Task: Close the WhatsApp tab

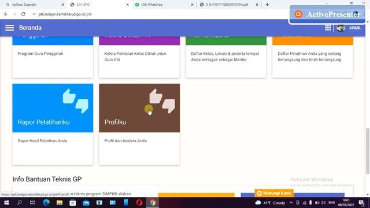Action: (x=192, y=5)
